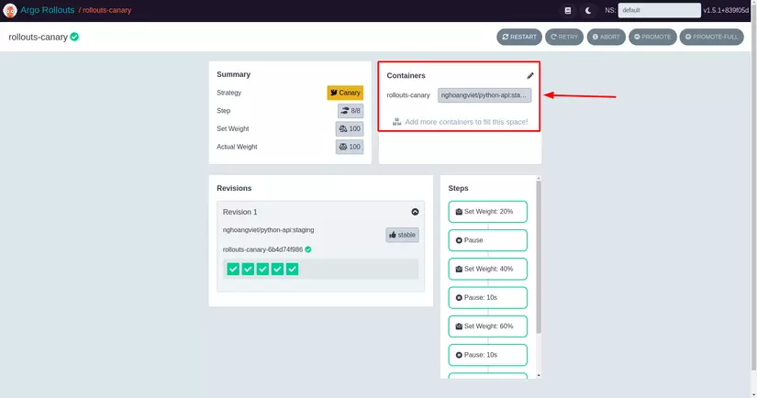Click the green healthy status icon beside rollouts-canary title
757x398 pixels.
[74, 37]
